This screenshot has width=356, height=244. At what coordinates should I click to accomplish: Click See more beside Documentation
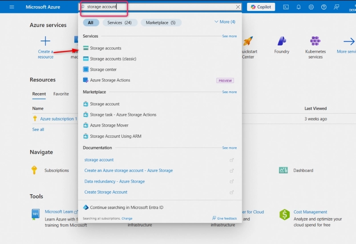coord(229,148)
